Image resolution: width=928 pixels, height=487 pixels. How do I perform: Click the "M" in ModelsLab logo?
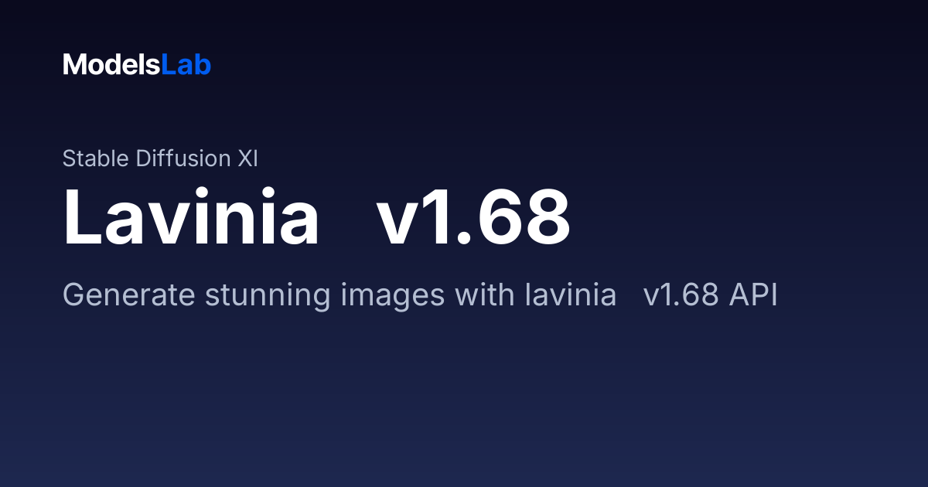click(x=73, y=65)
